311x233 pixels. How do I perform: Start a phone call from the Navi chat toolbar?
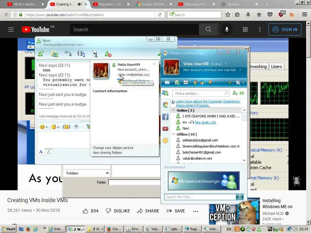[68, 53]
